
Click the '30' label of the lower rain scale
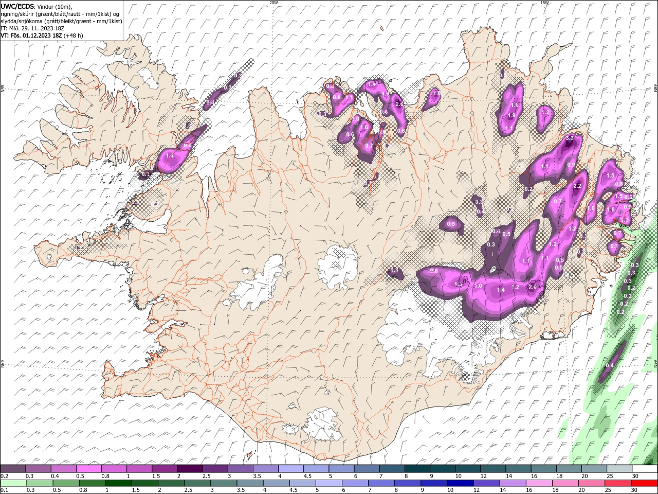tap(635, 490)
